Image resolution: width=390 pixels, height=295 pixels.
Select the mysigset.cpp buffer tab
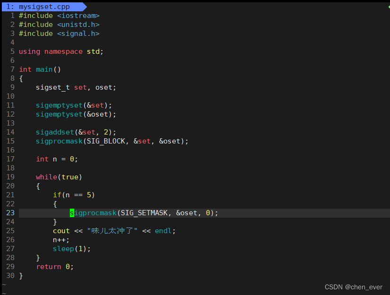pos(44,7)
